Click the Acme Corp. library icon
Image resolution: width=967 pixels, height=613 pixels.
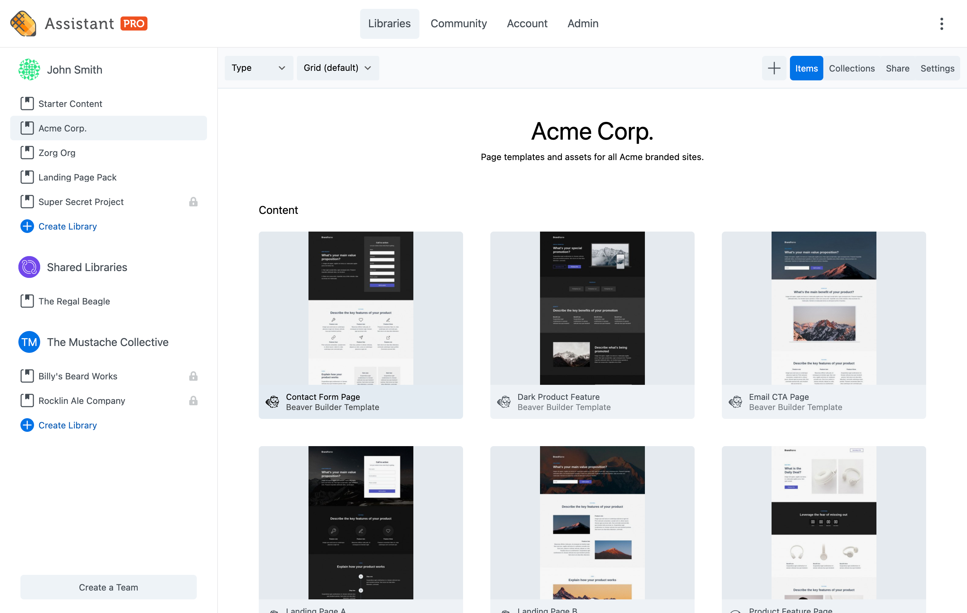pyautogui.click(x=27, y=128)
